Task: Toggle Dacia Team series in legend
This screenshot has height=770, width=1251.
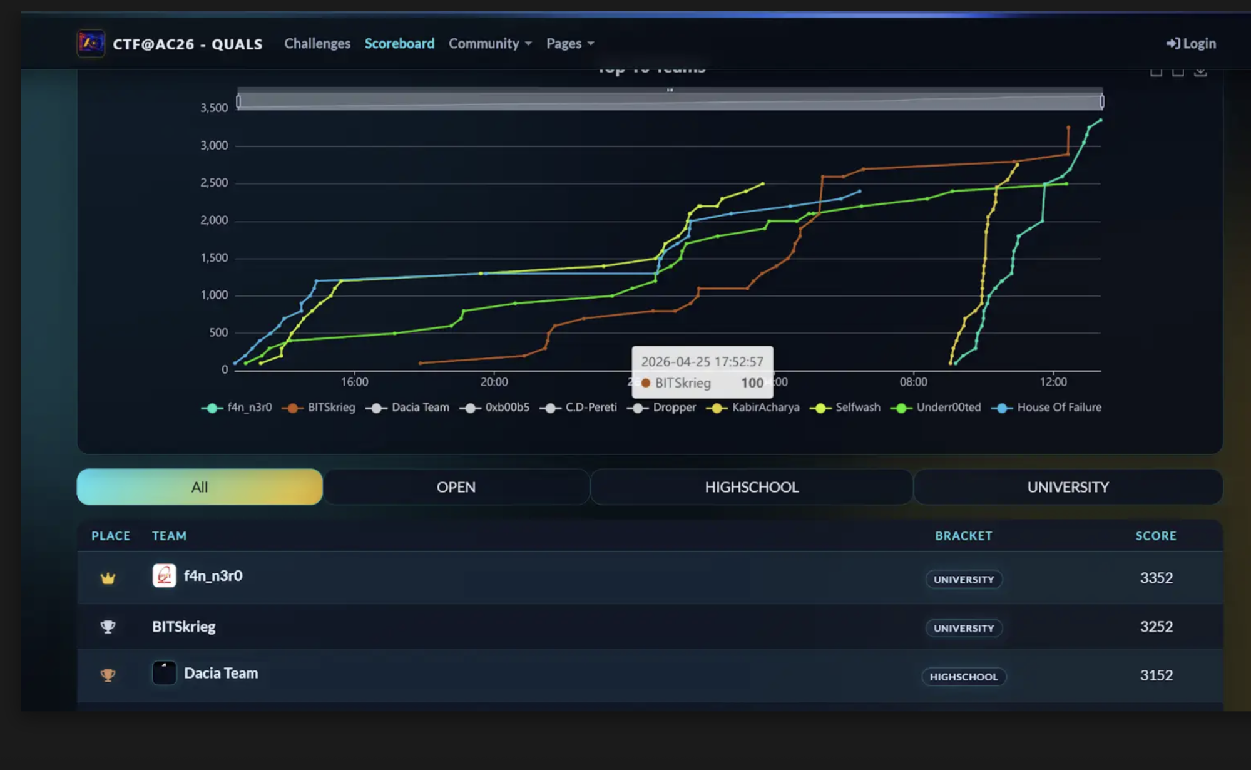Action: coord(407,408)
